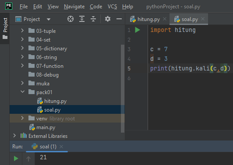Click the PyCharm PE logo icon
This screenshot has width=233, height=165.
[9, 6]
